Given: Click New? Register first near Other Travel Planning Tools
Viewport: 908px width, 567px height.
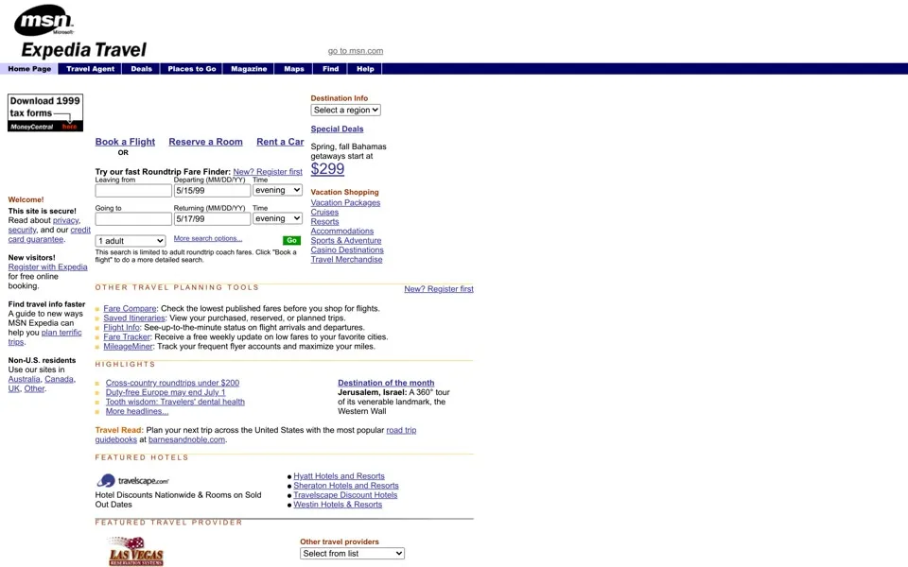Looking at the screenshot, I should [439, 289].
